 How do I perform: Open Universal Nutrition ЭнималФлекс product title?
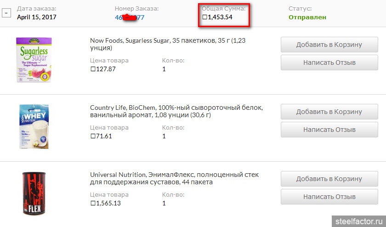click(x=174, y=178)
